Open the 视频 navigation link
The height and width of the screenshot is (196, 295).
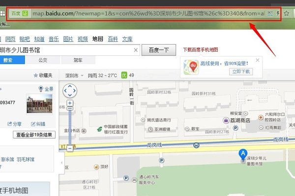[83, 39]
